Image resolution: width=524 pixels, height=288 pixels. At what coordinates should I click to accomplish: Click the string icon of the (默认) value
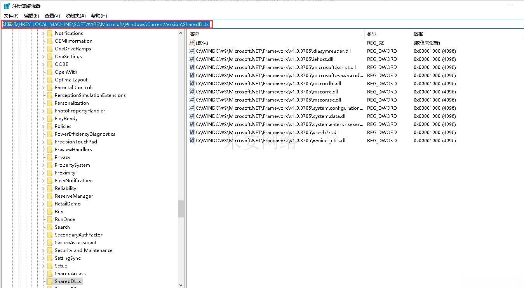192,43
